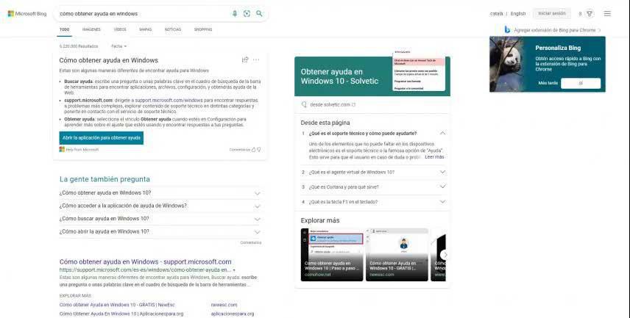630x318 pixels.
Task: Click the share icon on answer card
Action: click(244, 59)
